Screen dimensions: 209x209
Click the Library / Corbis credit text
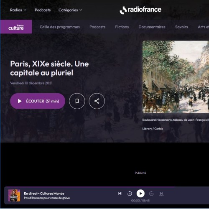coord(153,129)
